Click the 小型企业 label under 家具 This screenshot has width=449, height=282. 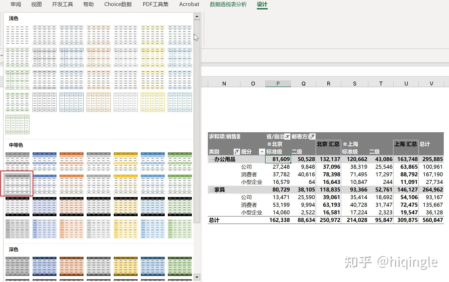pyautogui.click(x=251, y=212)
